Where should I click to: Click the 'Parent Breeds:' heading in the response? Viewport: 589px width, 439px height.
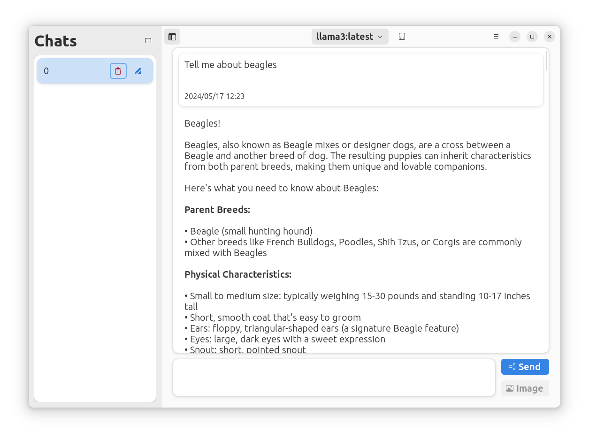pos(217,210)
